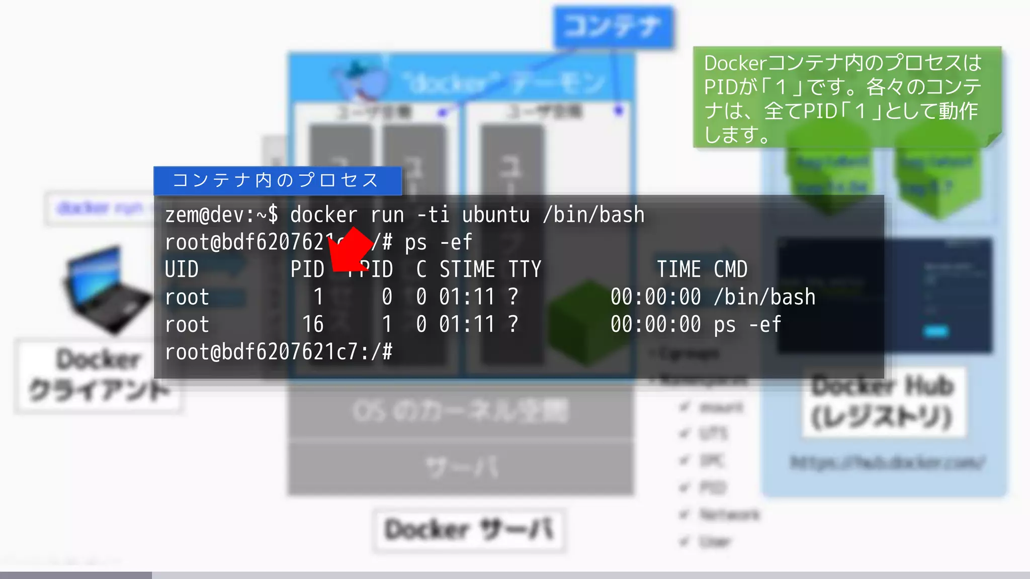Click the Docker サーバ label
Screen dimensions: 1030x579
coord(469,530)
